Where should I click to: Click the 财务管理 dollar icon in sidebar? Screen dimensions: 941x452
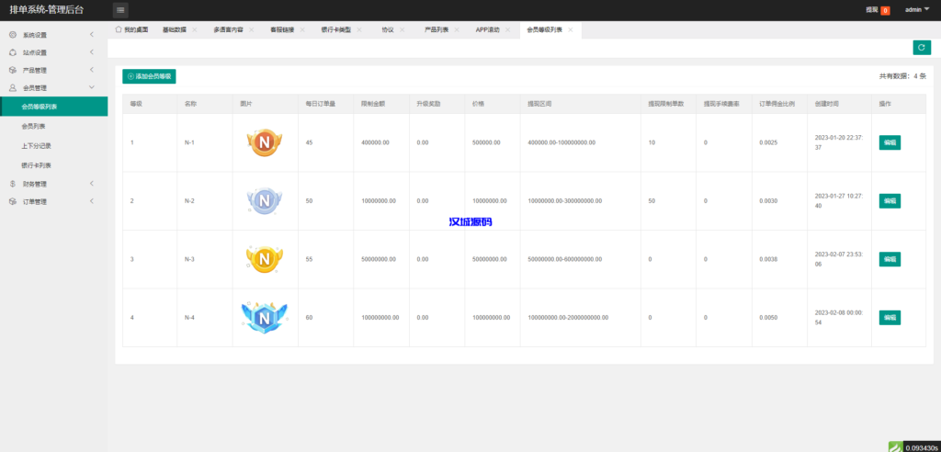(x=13, y=184)
